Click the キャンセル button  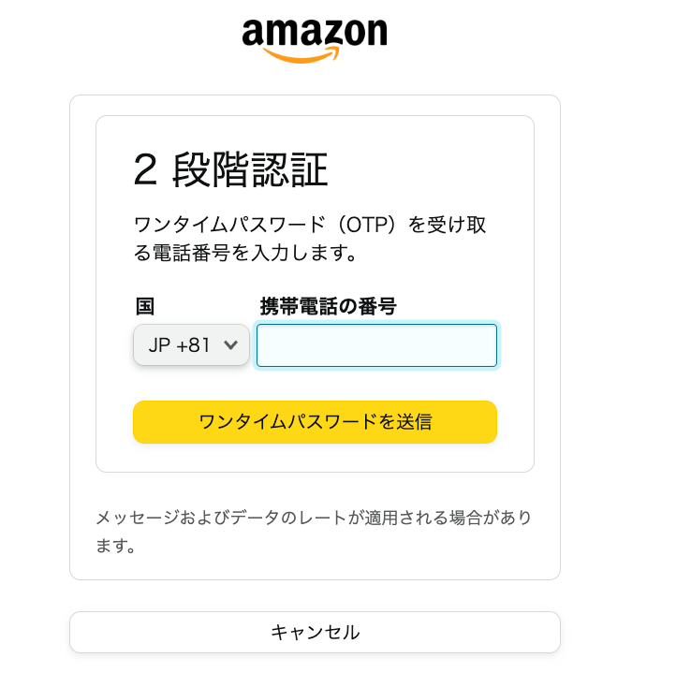(x=315, y=633)
